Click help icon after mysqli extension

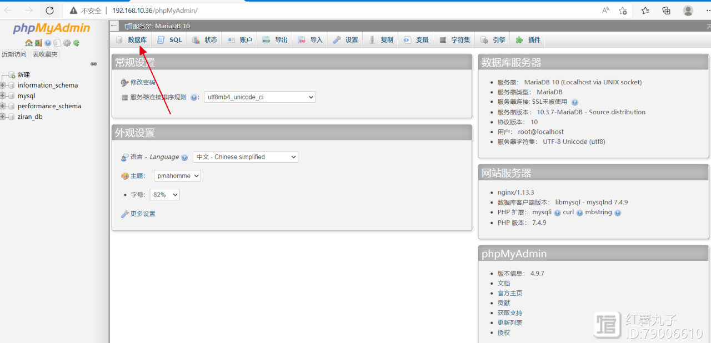[x=557, y=213]
